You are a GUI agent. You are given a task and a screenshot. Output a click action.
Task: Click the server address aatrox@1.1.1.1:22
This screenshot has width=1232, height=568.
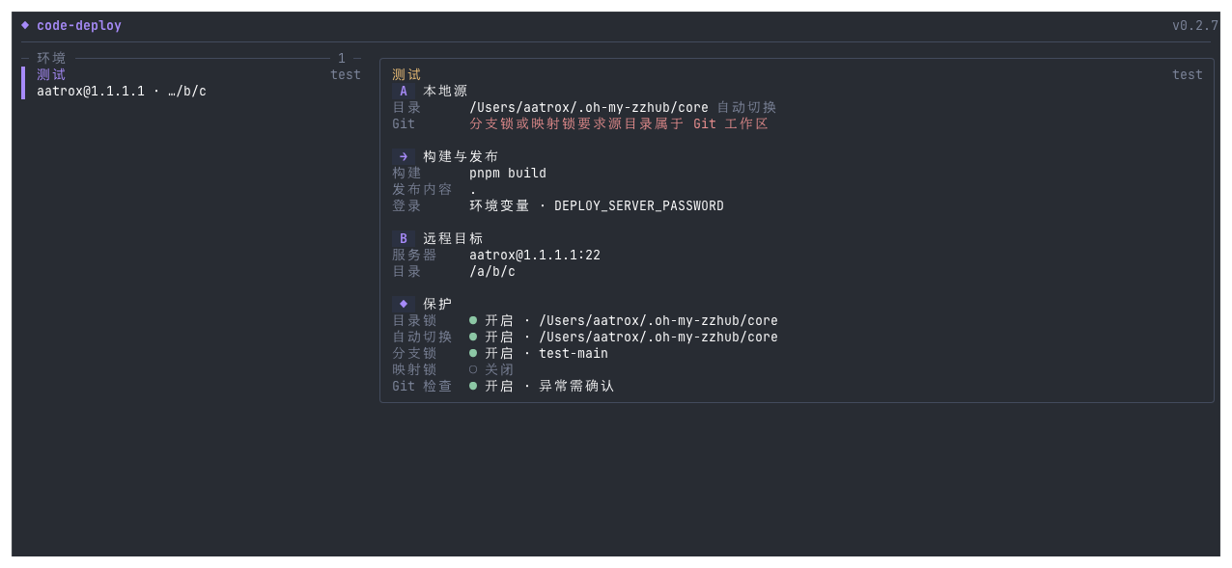point(535,255)
